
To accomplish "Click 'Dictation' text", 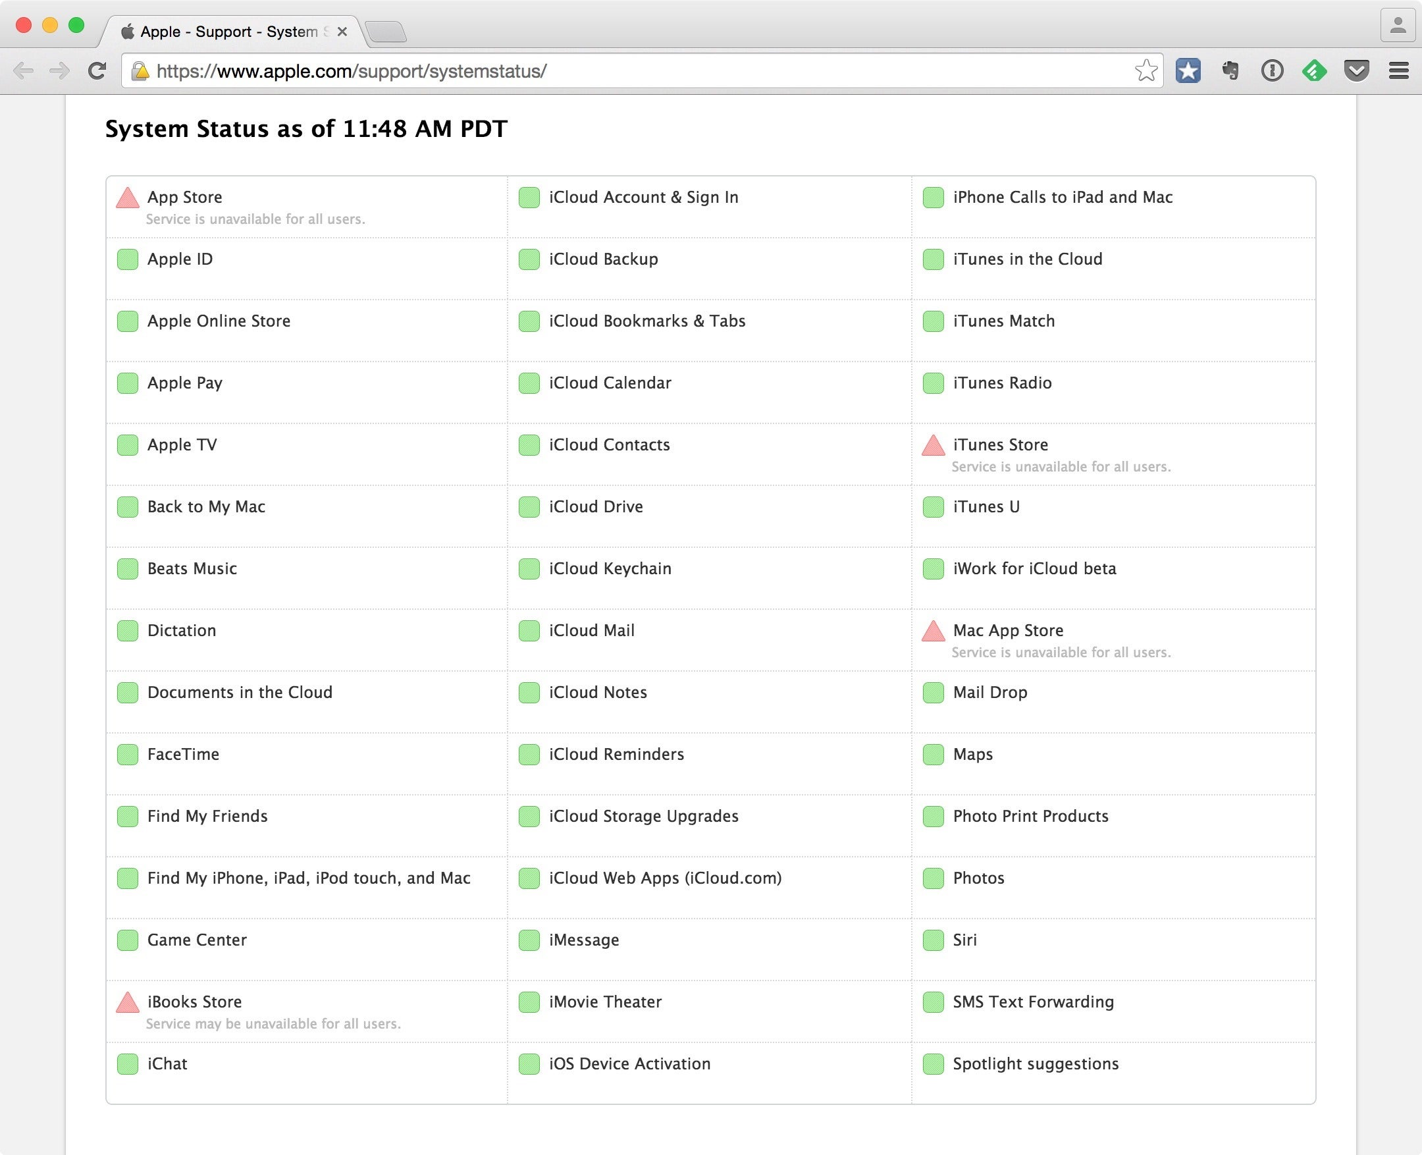I will click(182, 631).
